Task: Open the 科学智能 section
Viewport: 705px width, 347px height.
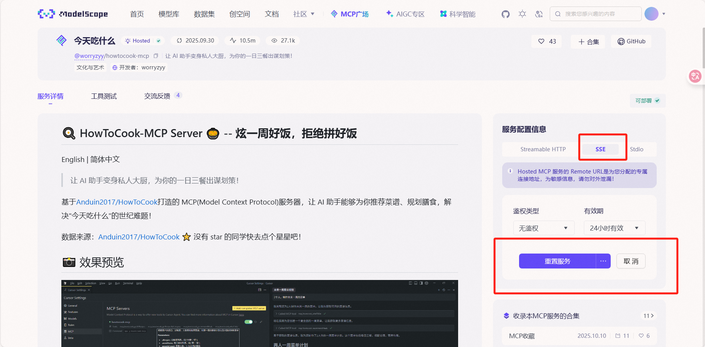Action: [x=458, y=14]
